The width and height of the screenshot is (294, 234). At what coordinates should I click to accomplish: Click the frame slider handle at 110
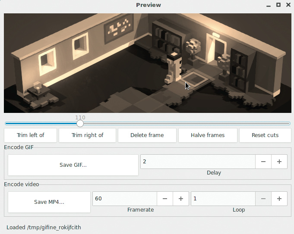coord(80,124)
